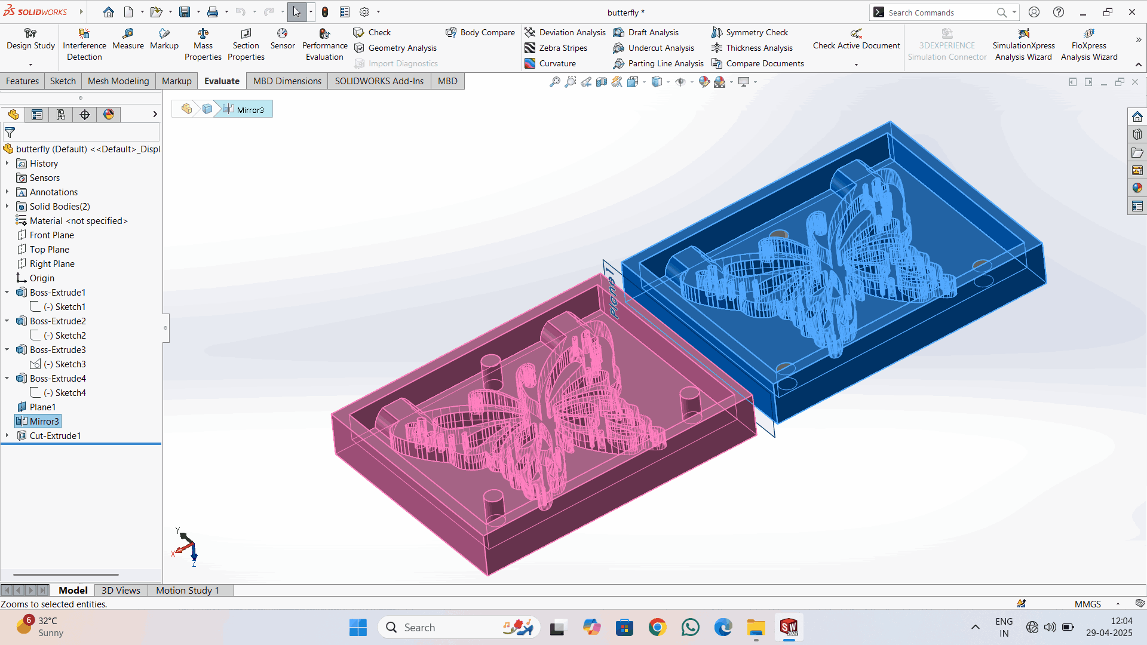Click the Check tool
Screen dimensions: 1147x645
click(372, 32)
